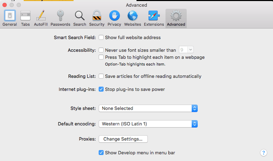Open Extensions puzzle-piece preferences
Image resolution: width=273 pixels, height=161 pixels.
154,18
